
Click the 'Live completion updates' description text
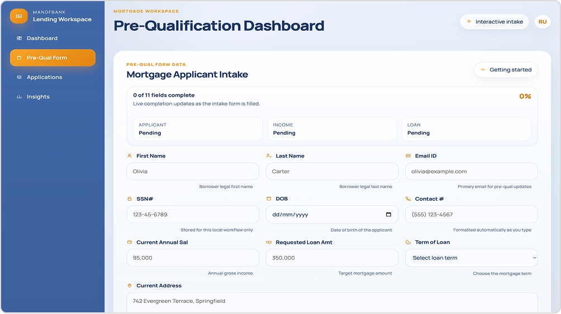click(197, 104)
